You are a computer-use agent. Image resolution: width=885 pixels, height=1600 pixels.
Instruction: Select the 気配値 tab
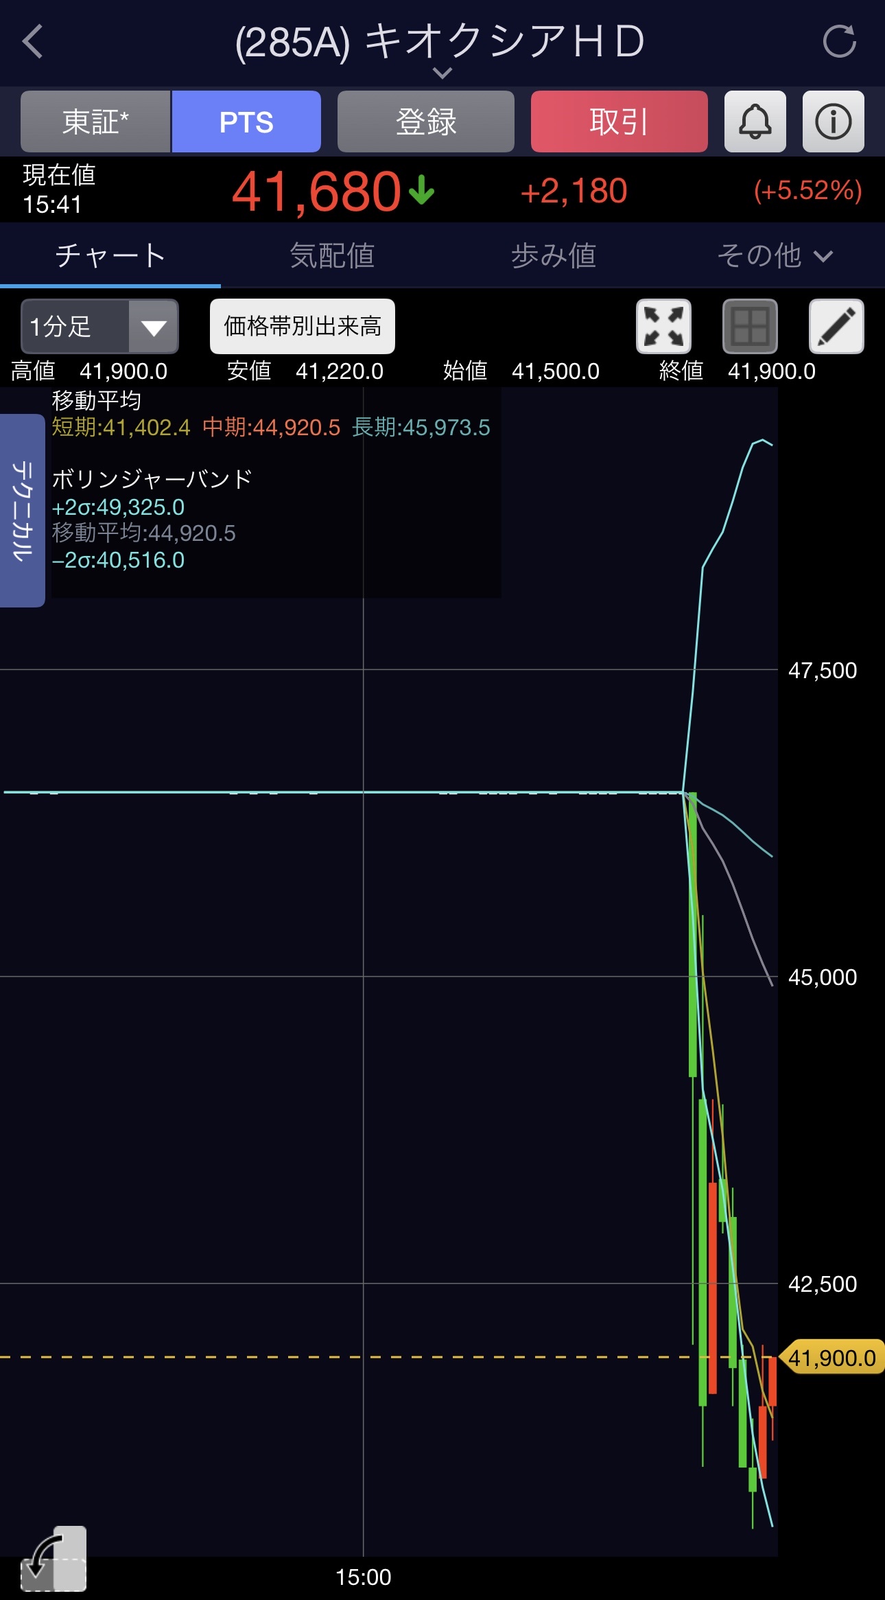click(x=332, y=255)
